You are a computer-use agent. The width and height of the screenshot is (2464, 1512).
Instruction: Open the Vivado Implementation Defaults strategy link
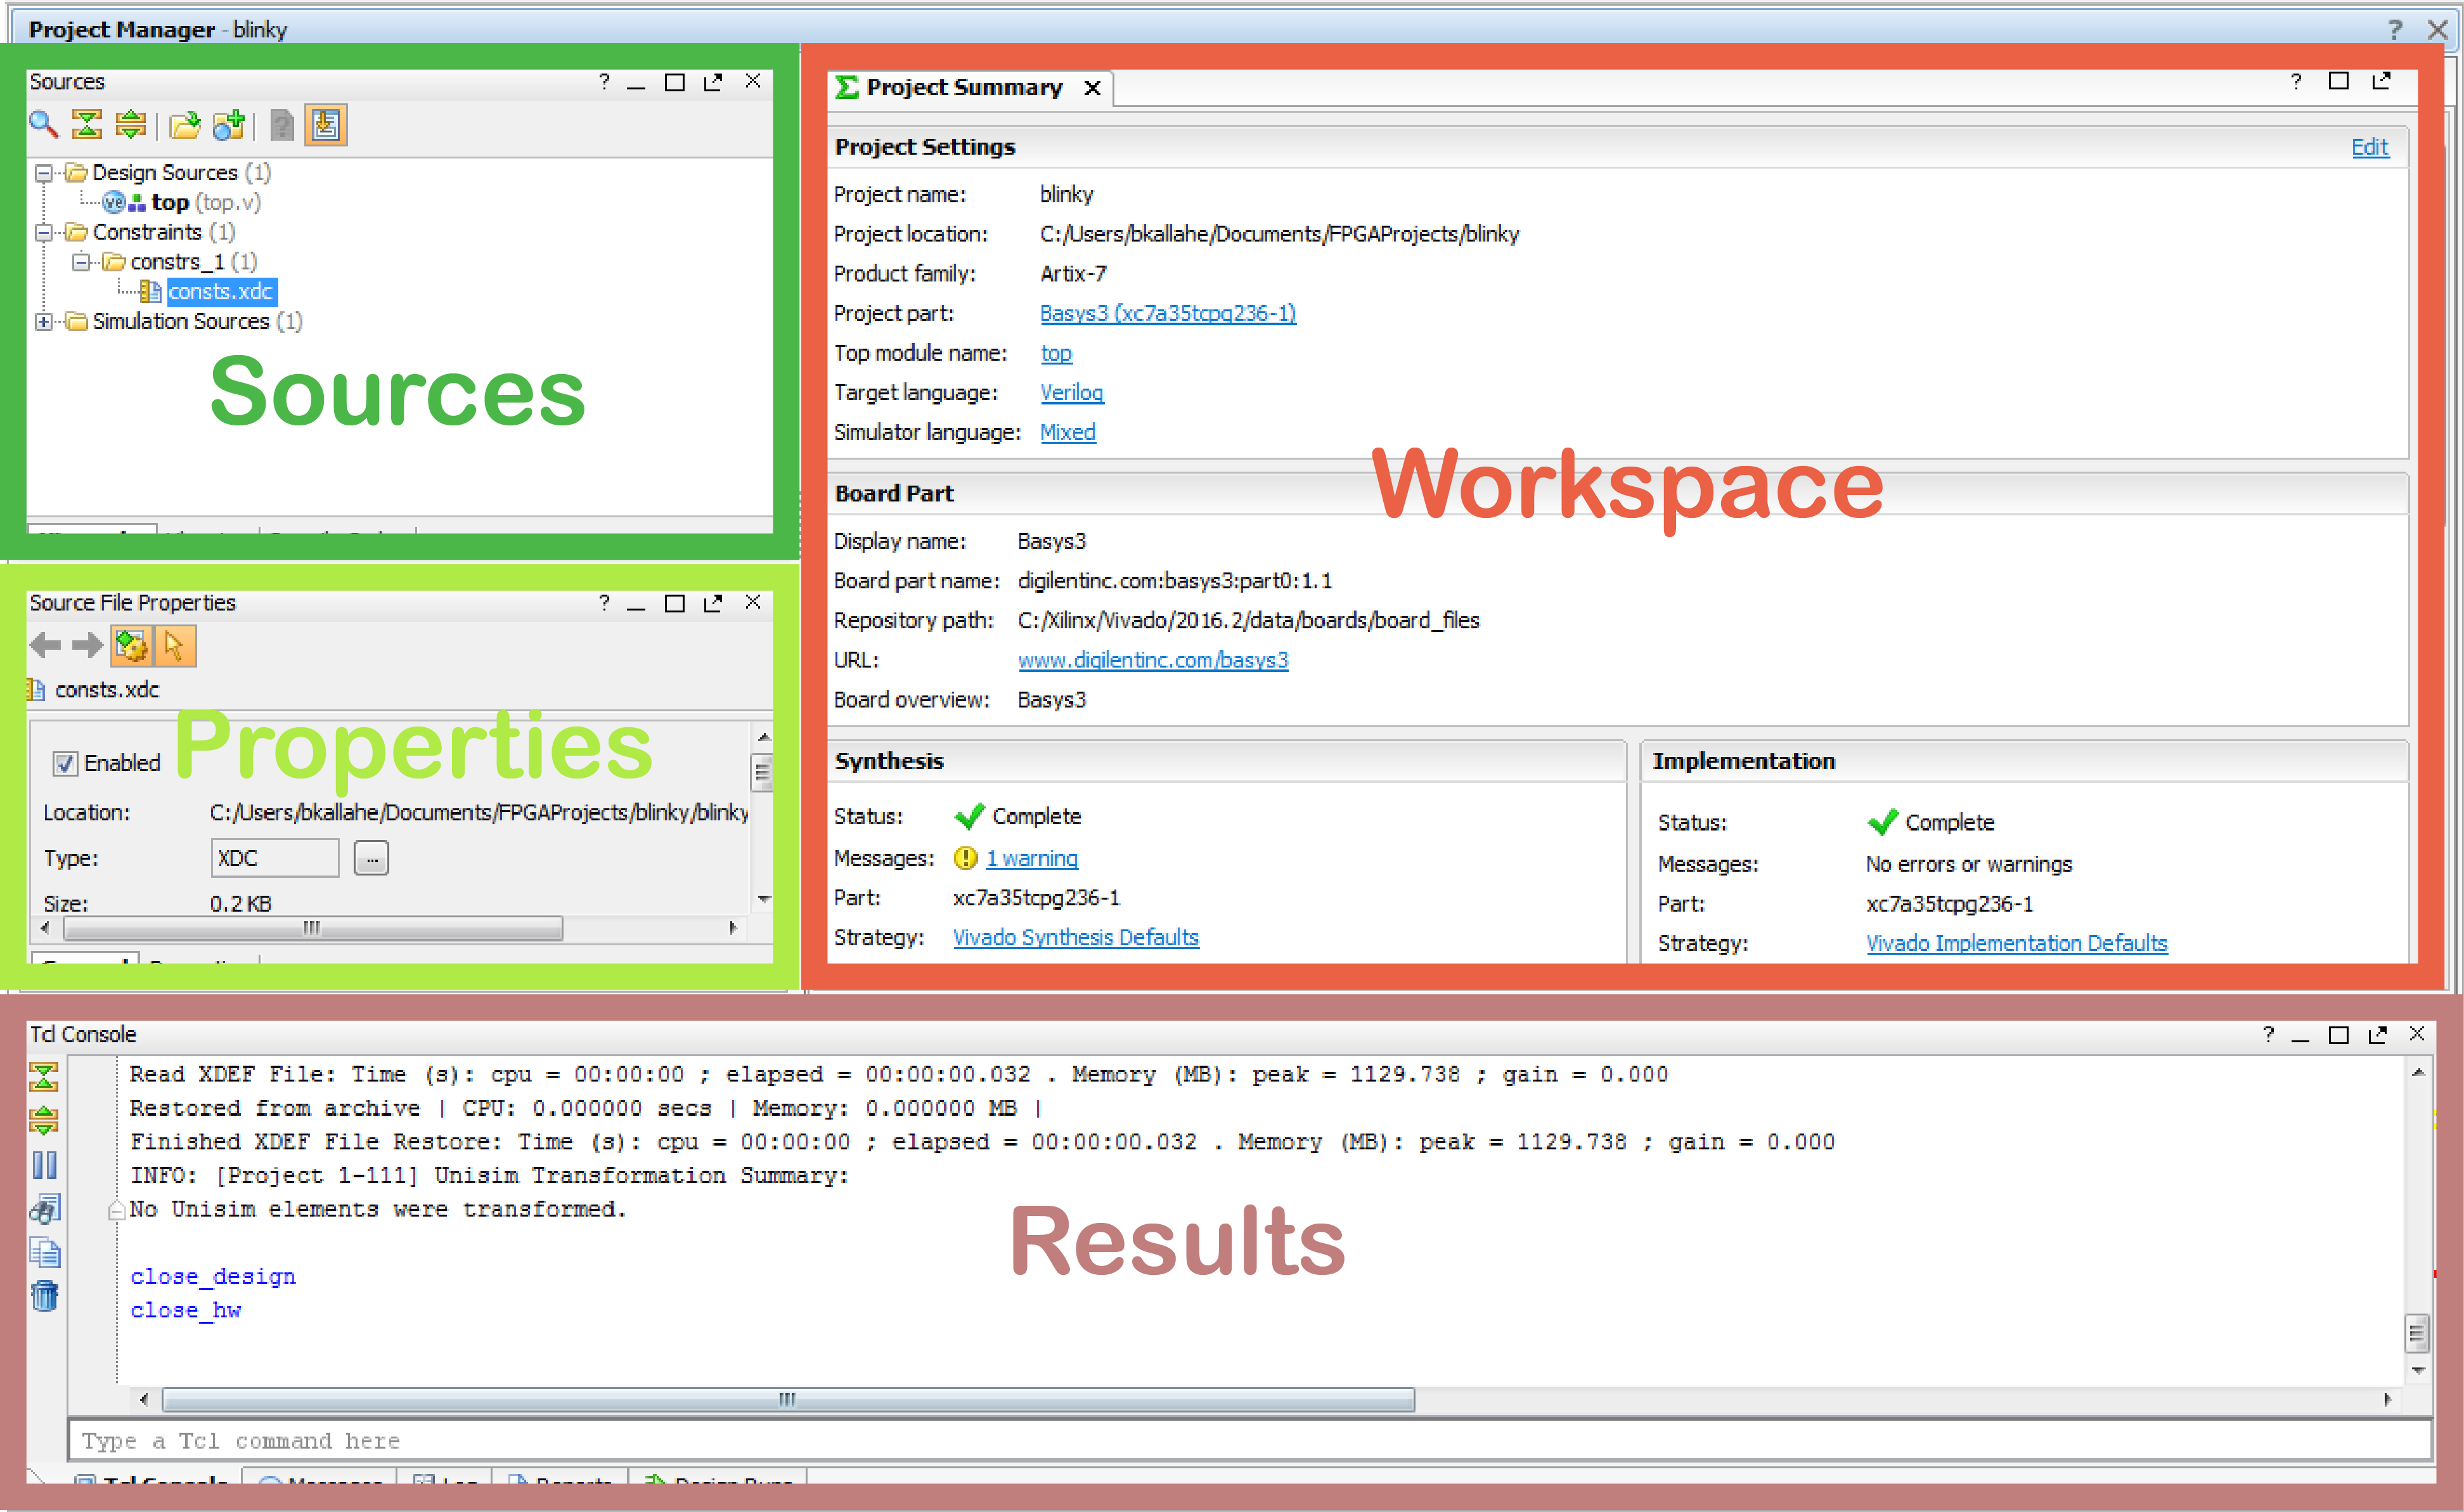[2016, 943]
